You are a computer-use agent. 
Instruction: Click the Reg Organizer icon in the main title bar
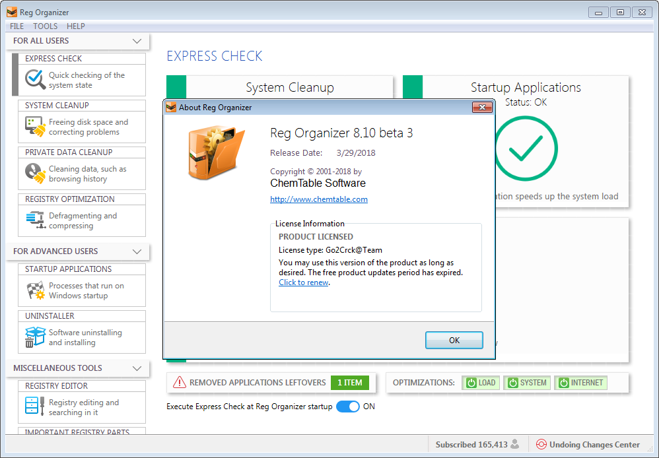click(x=12, y=12)
